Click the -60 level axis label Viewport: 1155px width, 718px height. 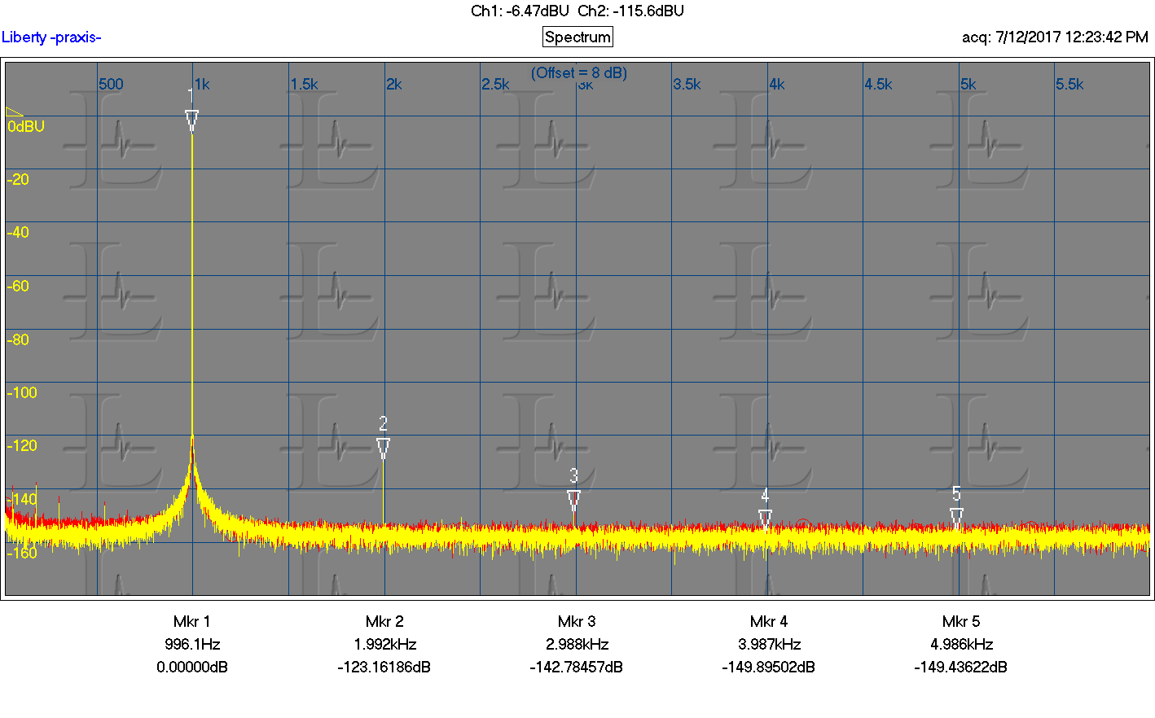pos(18,286)
